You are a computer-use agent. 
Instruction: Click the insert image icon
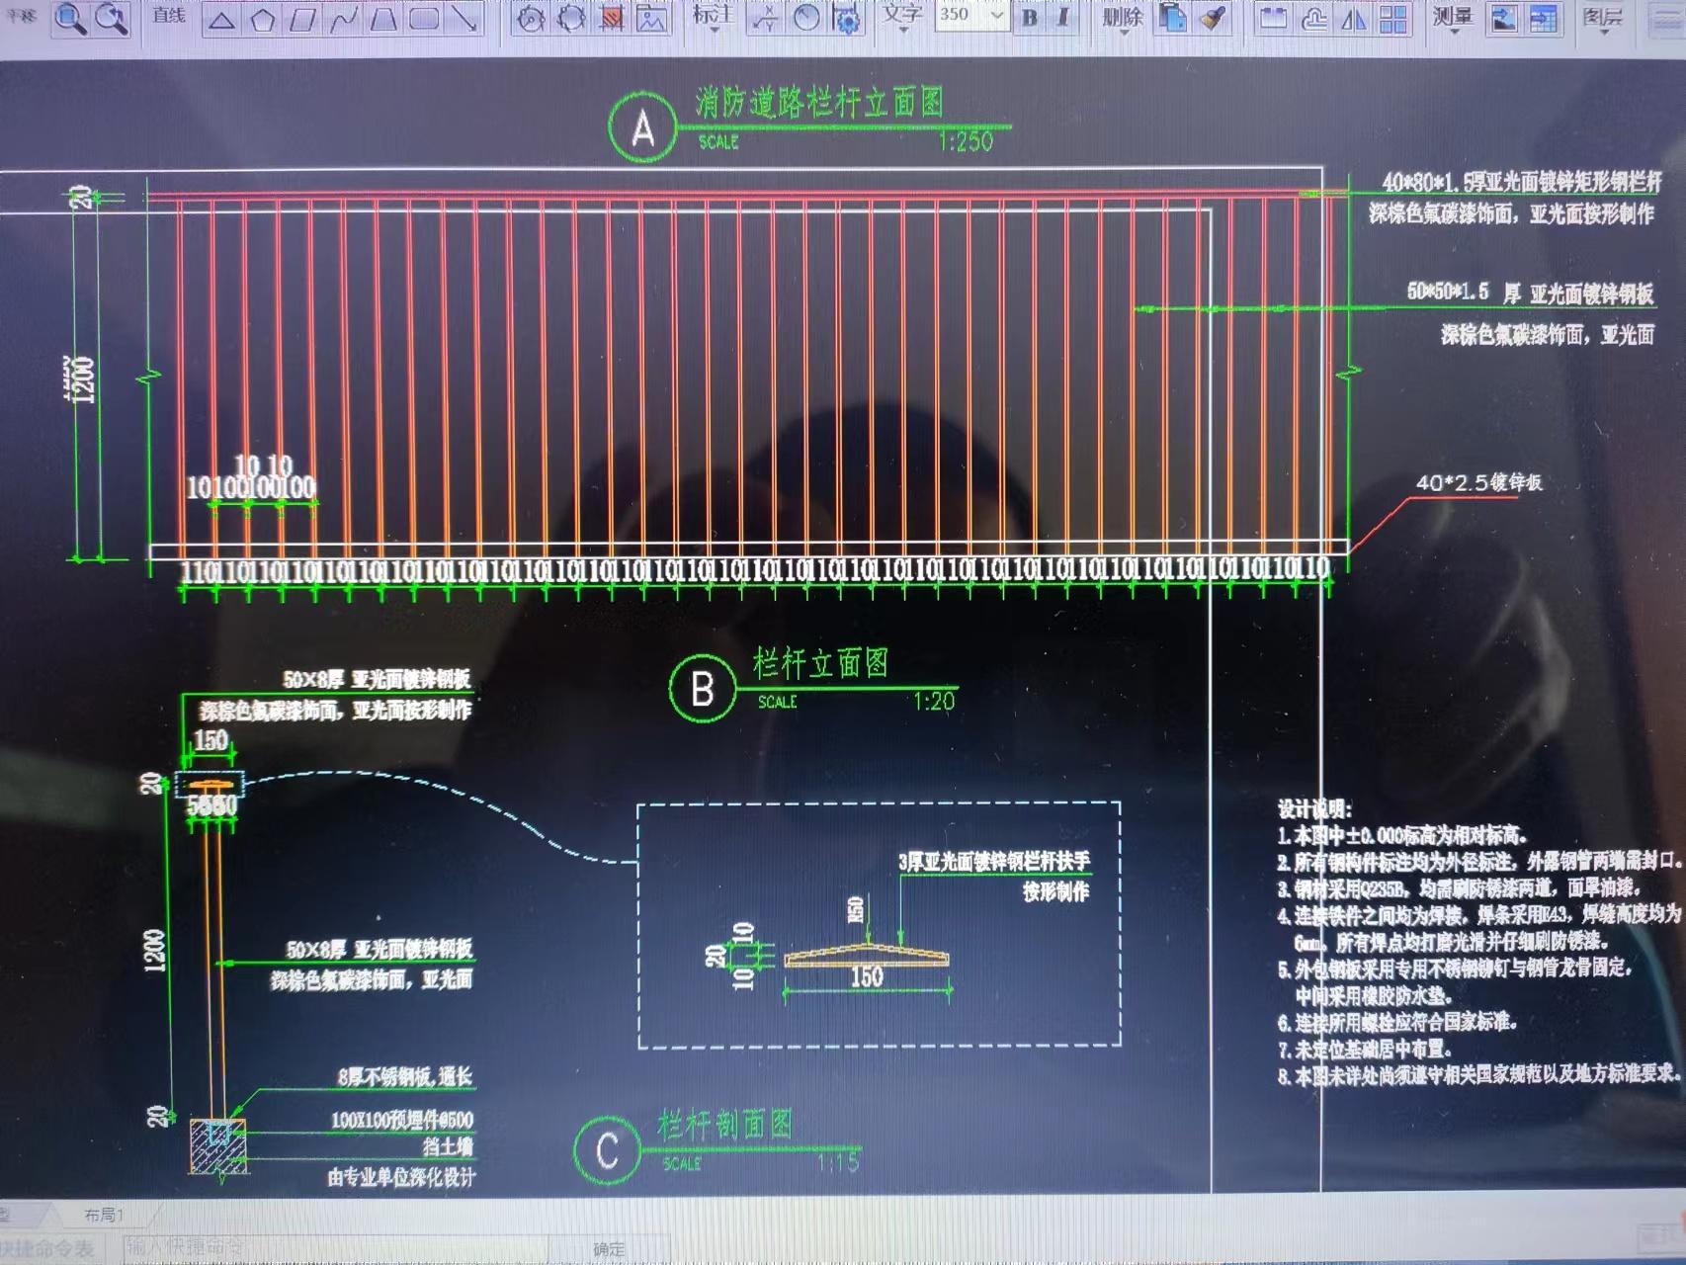click(651, 19)
